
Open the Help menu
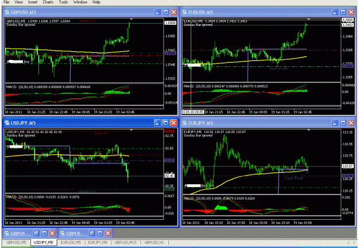click(96, 2)
